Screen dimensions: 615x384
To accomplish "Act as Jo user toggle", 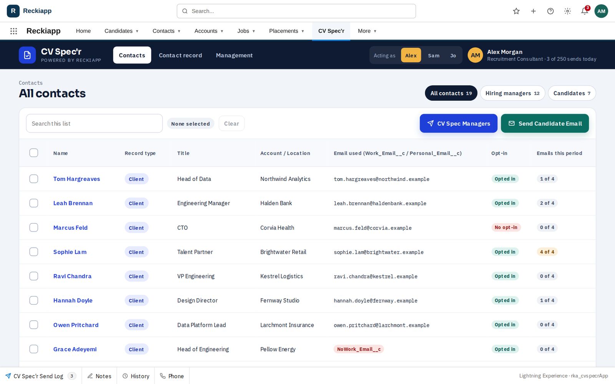I will 453,55.
